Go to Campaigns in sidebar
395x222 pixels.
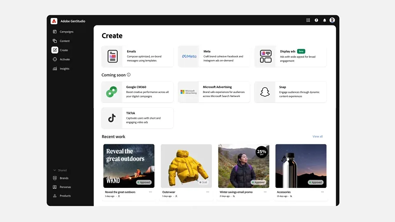tap(67, 32)
